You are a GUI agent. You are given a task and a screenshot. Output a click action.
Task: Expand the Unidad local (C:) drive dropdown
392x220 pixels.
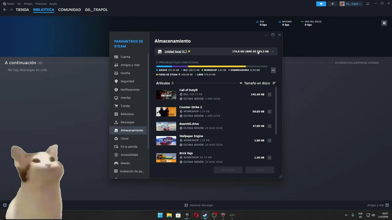[x=273, y=51]
